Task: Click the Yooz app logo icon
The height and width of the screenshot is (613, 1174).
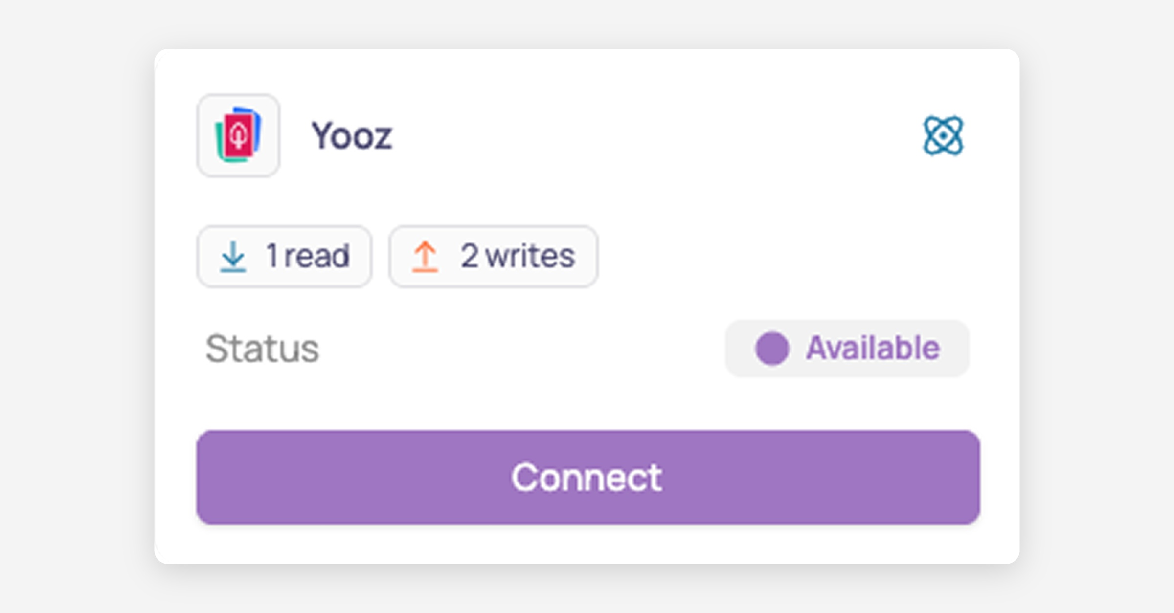Action: click(238, 135)
